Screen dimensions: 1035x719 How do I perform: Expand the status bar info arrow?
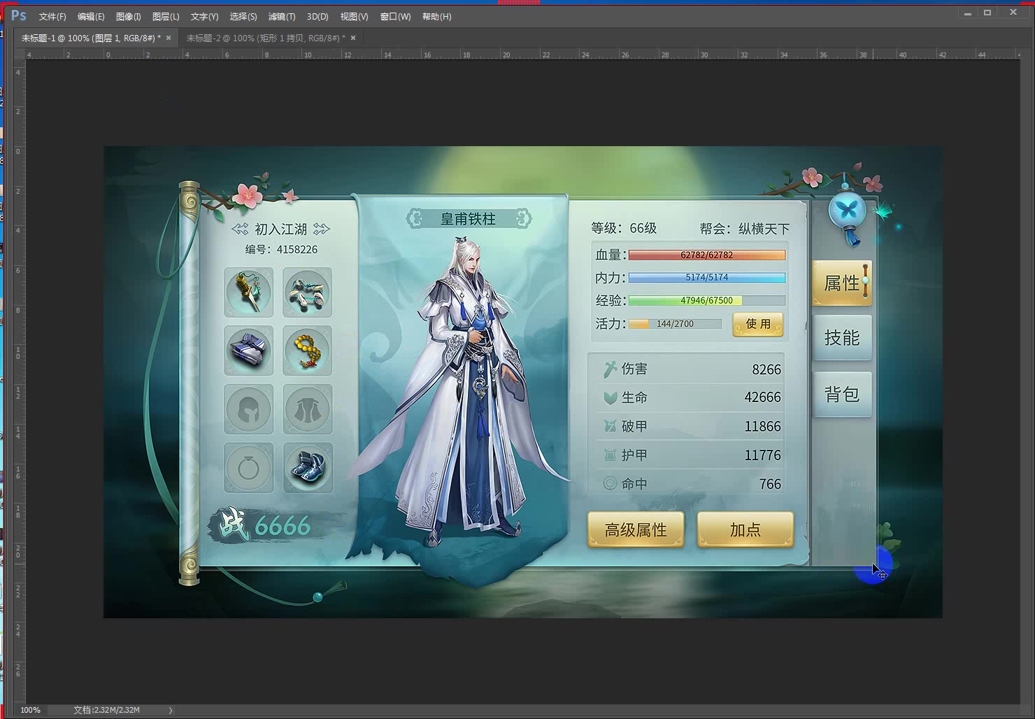pyautogui.click(x=170, y=710)
